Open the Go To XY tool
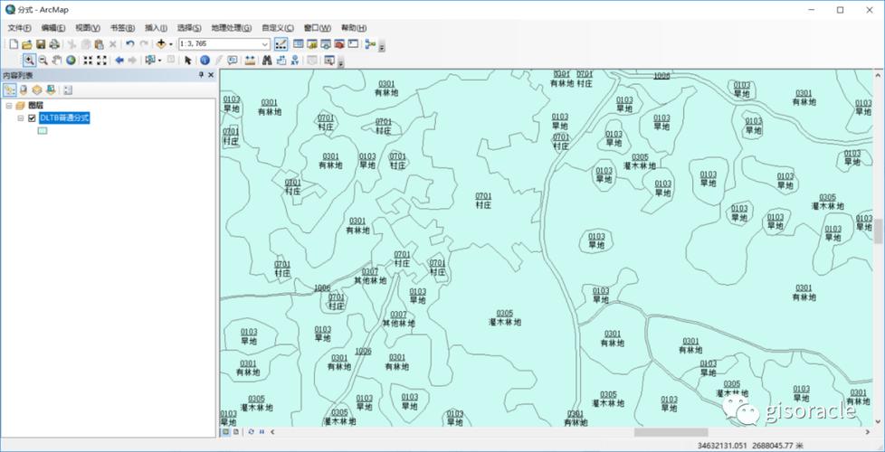 [295, 61]
